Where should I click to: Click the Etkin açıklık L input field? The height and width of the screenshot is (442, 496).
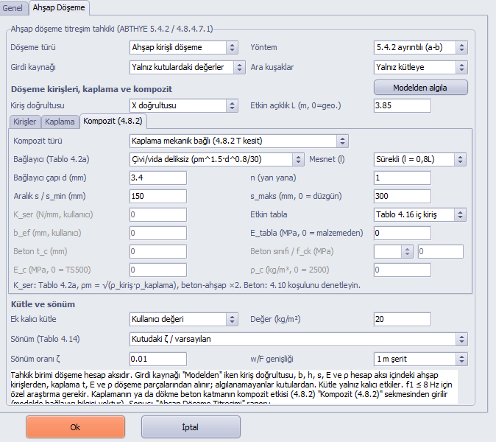pyautogui.click(x=402, y=105)
